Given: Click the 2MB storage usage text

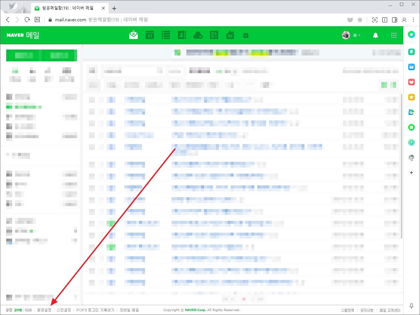Looking at the screenshot, I should click(x=18, y=310).
